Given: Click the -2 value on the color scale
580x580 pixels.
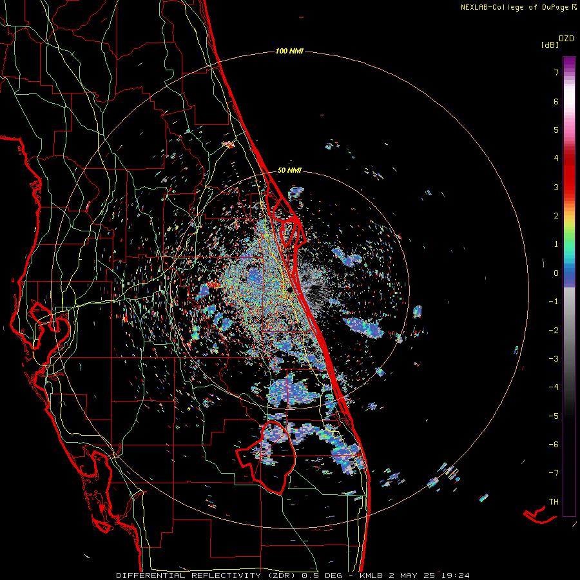Looking at the screenshot, I should pyautogui.click(x=554, y=330).
